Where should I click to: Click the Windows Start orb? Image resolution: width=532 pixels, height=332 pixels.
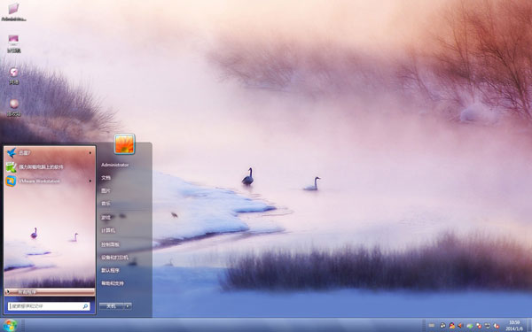point(11,326)
